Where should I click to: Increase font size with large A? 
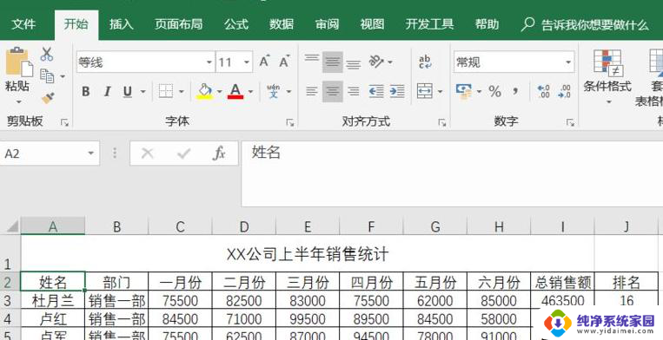265,62
